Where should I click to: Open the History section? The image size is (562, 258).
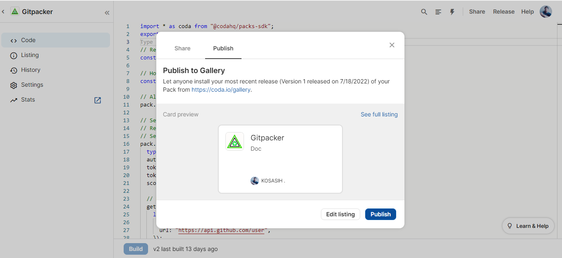pyautogui.click(x=56, y=70)
